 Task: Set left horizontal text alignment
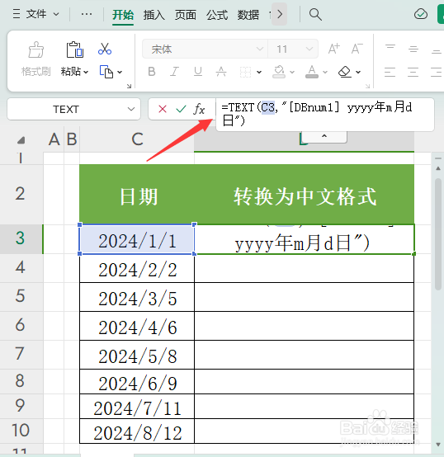(390, 72)
